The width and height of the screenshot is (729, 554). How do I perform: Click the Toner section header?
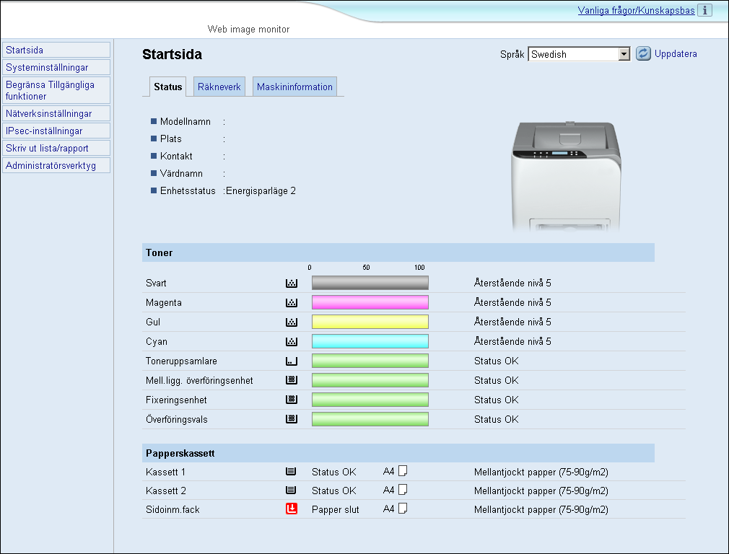click(x=398, y=252)
